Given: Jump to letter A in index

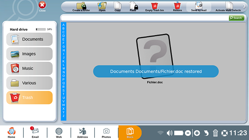Looking at the screenshot, I should 64,25.
